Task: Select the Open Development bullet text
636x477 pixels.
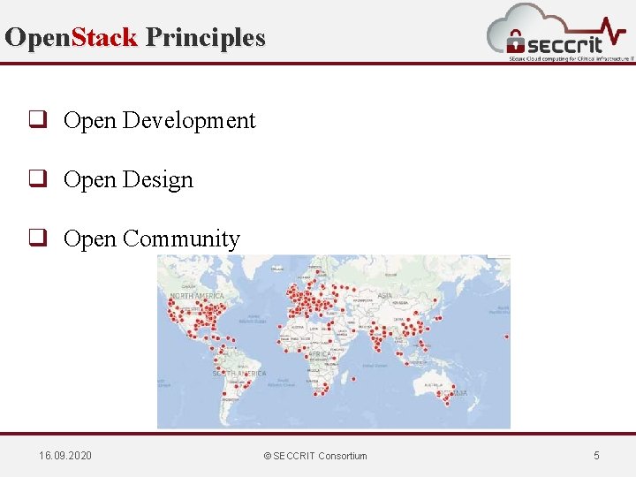Action: 160,120
